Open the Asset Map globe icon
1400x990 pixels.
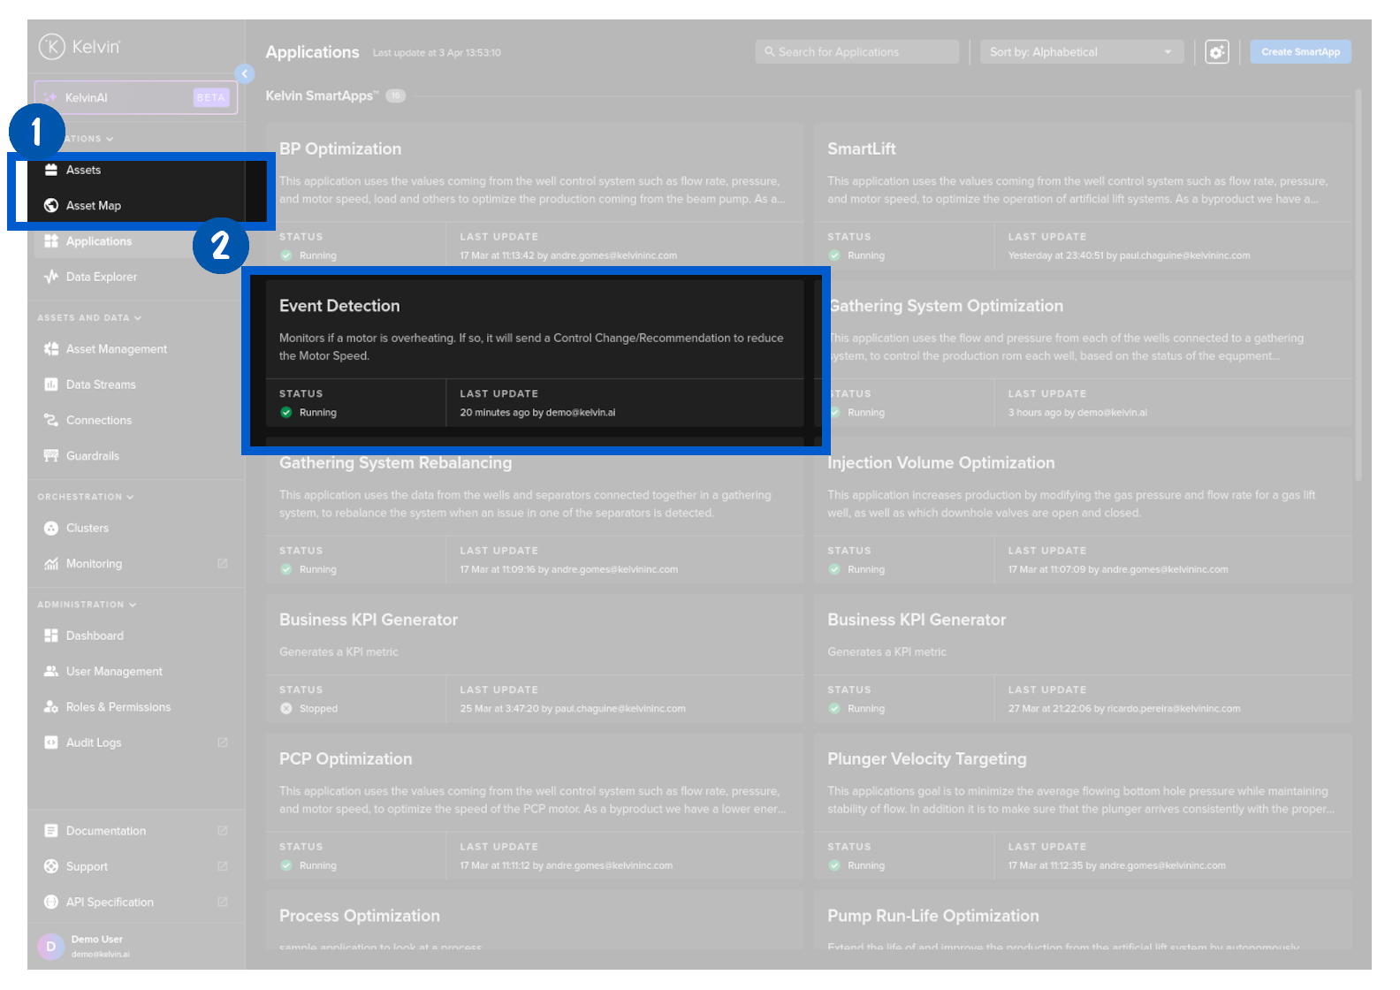click(51, 206)
